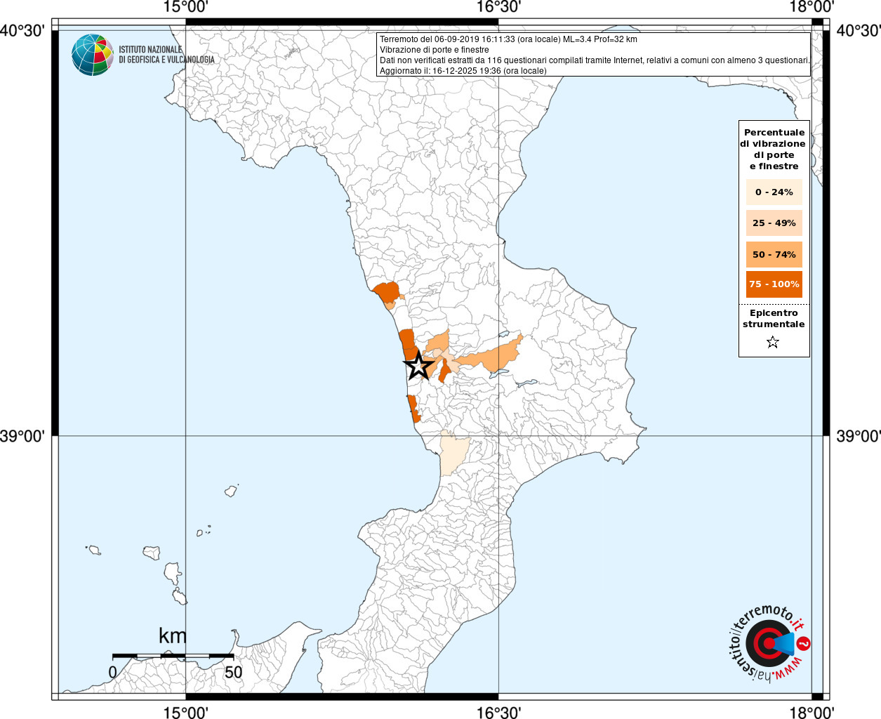Click the 'Dati non verificati' info line
881x719 pixels.
pos(595,60)
